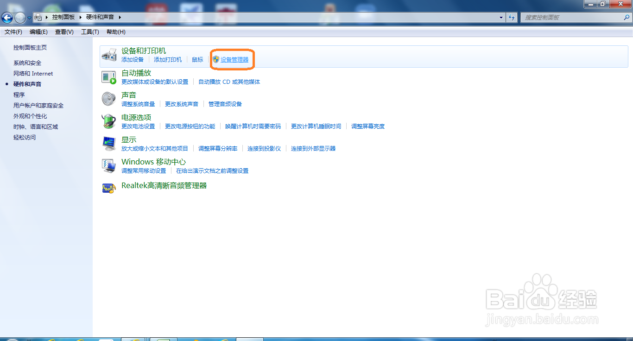Screen dimensions: 633x341
Task: Click the 添加设备 link
Action: coord(133,60)
